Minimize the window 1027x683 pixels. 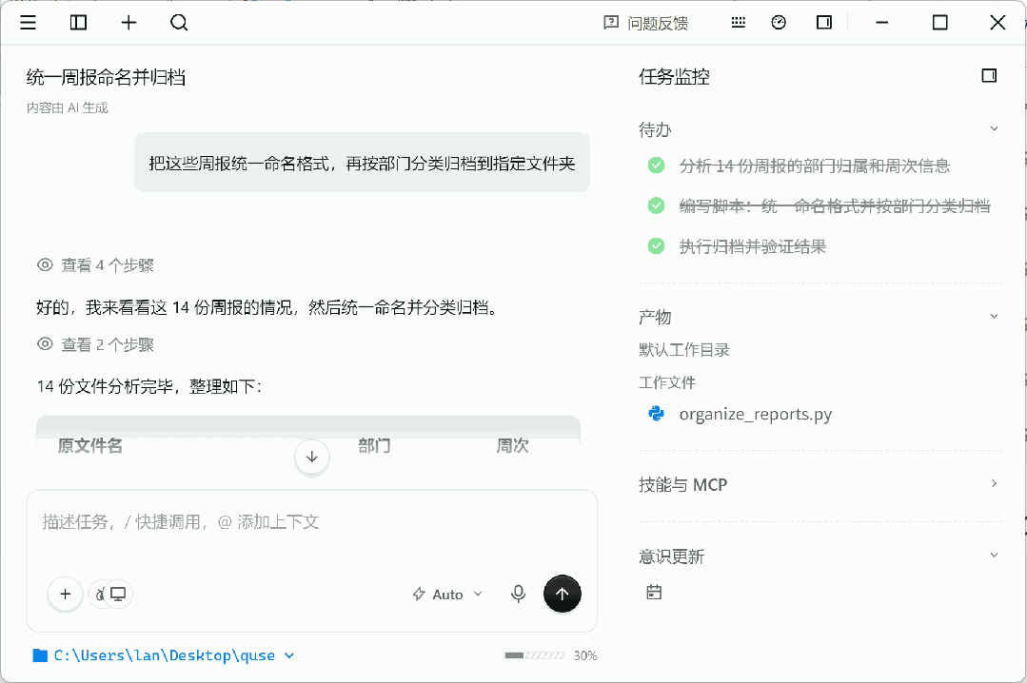[882, 23]
